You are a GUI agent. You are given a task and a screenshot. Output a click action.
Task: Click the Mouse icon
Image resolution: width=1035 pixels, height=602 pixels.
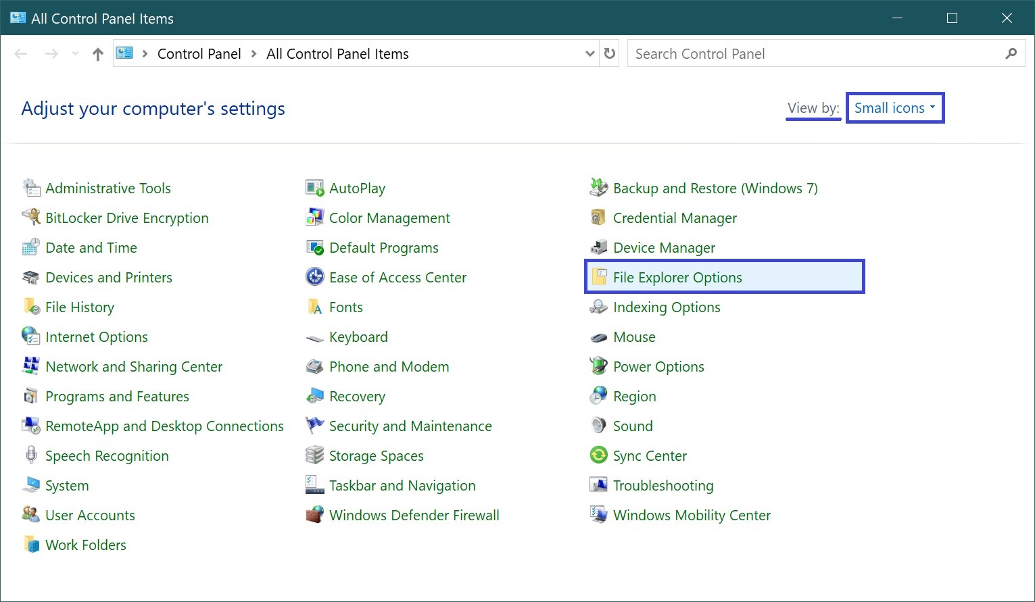click(599, 337)
